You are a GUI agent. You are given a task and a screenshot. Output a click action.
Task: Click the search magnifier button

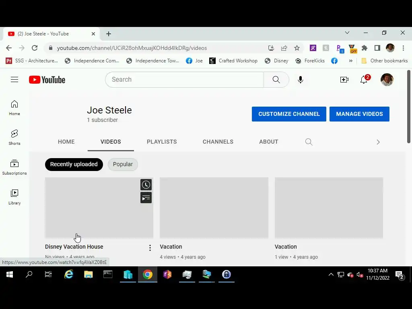point(276,80)
